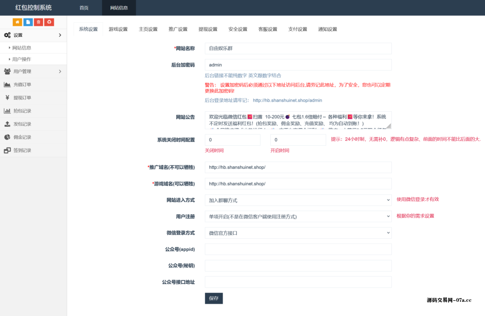Click the red trash icon in the sidebar toolbar

coord(38,22)
